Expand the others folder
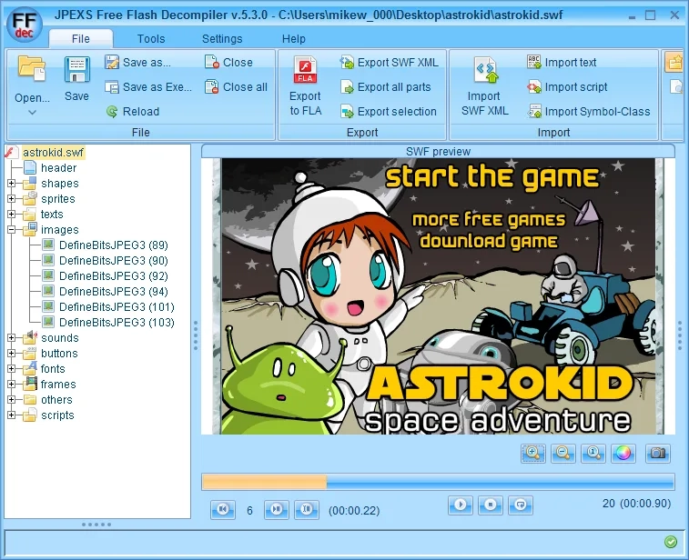 (12, 400)
